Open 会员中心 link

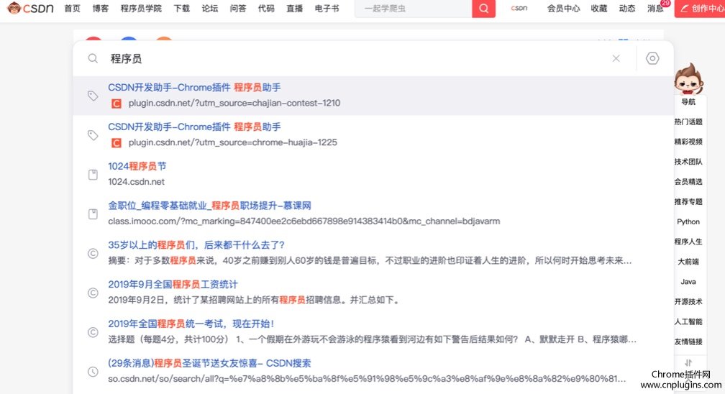[563, 9]
